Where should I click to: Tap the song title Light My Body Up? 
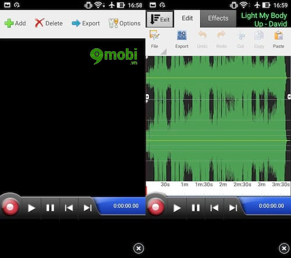pyautogui.click(x=264, y=19)
